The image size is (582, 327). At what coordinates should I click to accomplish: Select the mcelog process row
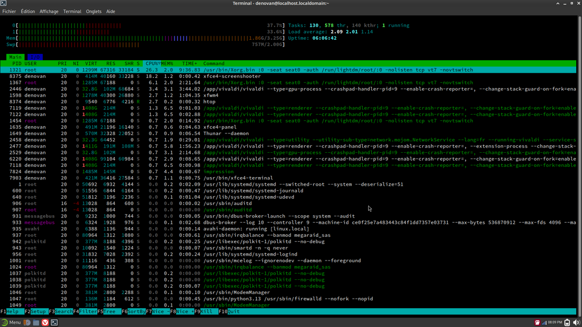tap(288, 261)
